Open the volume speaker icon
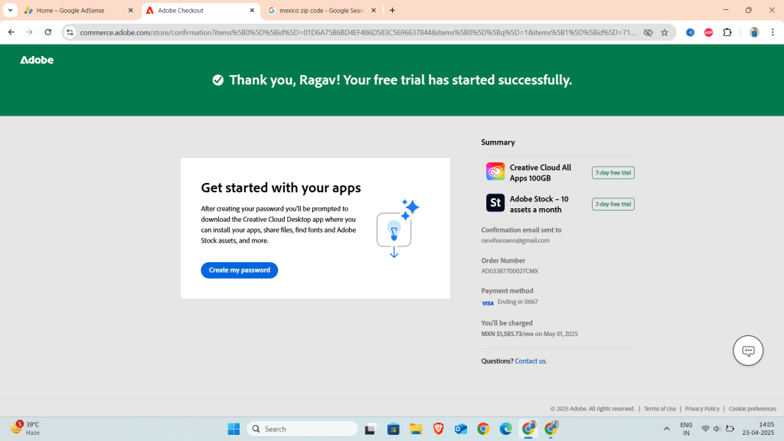 [x=717, y=429]
